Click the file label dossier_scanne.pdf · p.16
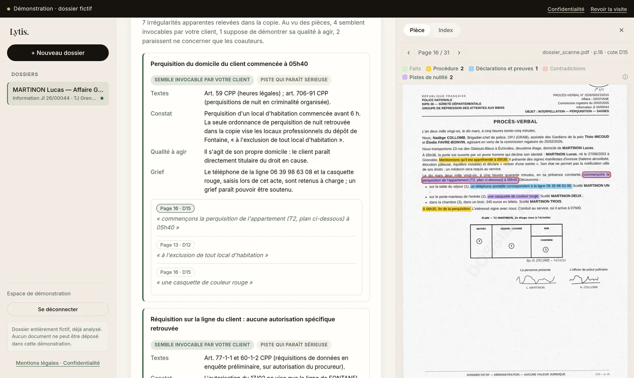The width and height of the screenshot is (634, 378). [585, 52]
